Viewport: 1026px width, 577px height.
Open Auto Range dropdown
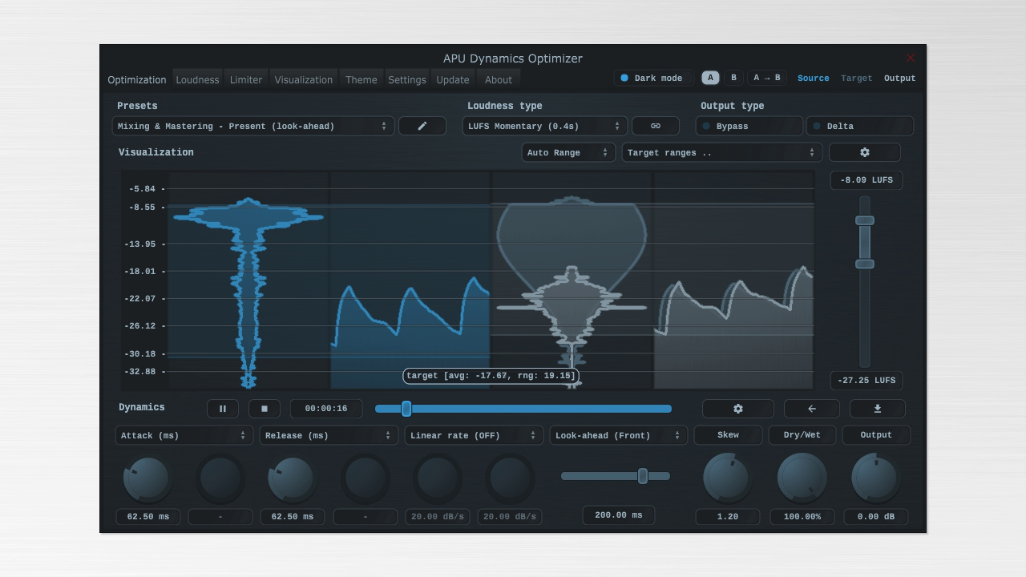point(568,152)
